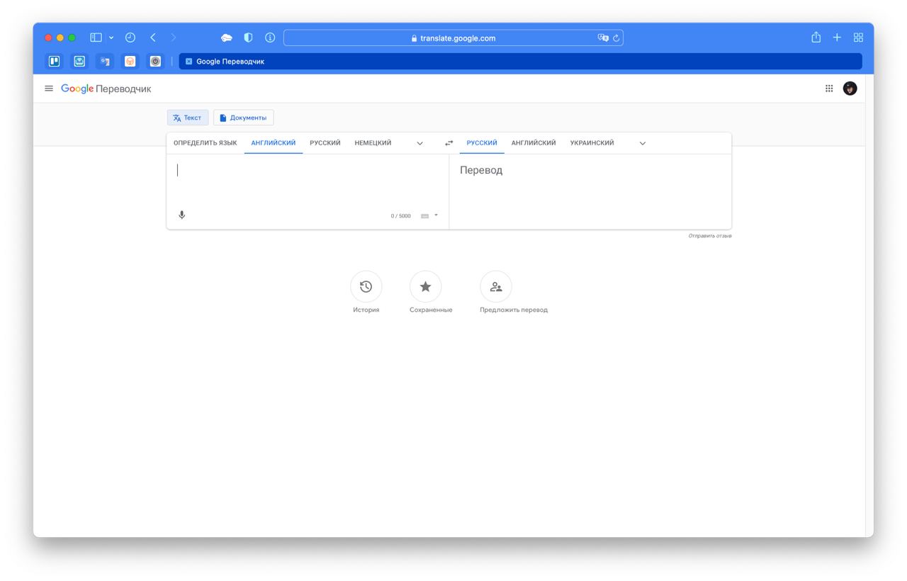Select Немецкий as source language
The image size is (907, 581).
(x=373, y=143)
